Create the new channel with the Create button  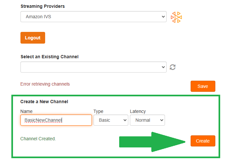pyautogui.click(x=203, y=141)
